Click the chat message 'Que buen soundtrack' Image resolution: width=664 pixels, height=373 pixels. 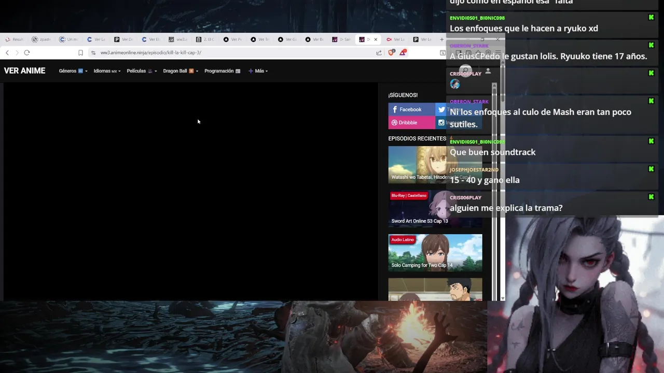pos(493,152)
